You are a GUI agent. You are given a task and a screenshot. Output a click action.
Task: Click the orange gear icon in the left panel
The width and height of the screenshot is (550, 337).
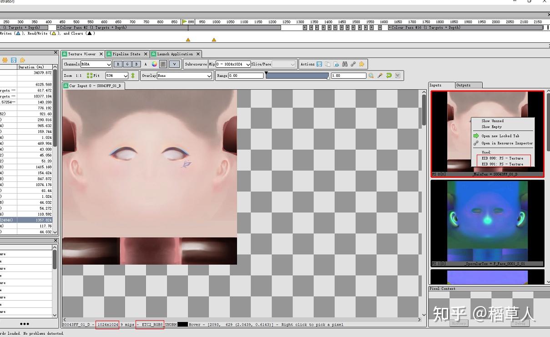tap(5, 60)
